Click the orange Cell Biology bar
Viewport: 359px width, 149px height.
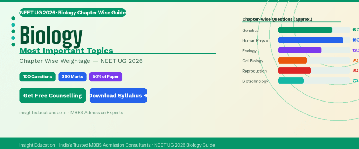[292, 60]
